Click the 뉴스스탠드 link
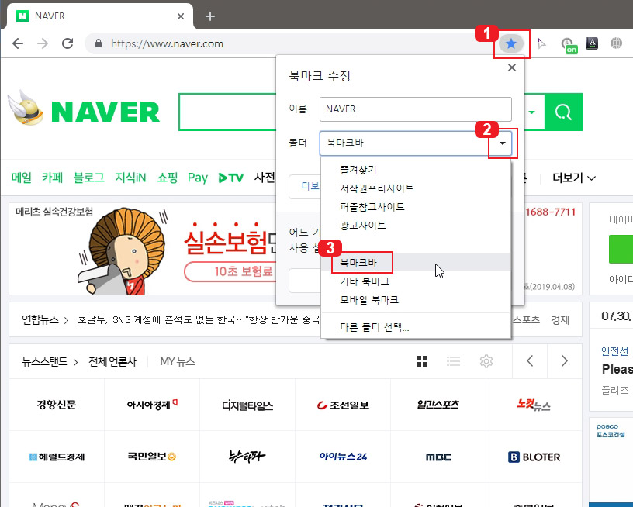 pyautogui.click(x=45, y=361)
